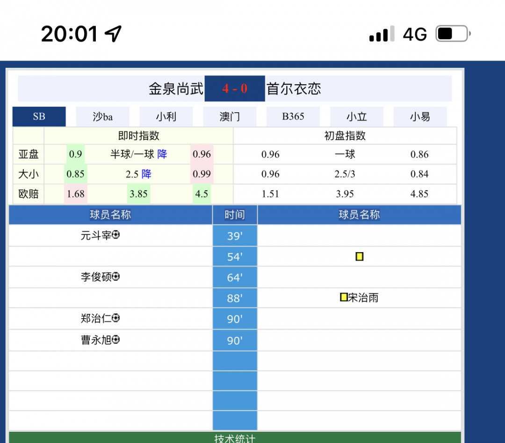
Task: Tap the 54' time cell
Action: click(235, 257)
